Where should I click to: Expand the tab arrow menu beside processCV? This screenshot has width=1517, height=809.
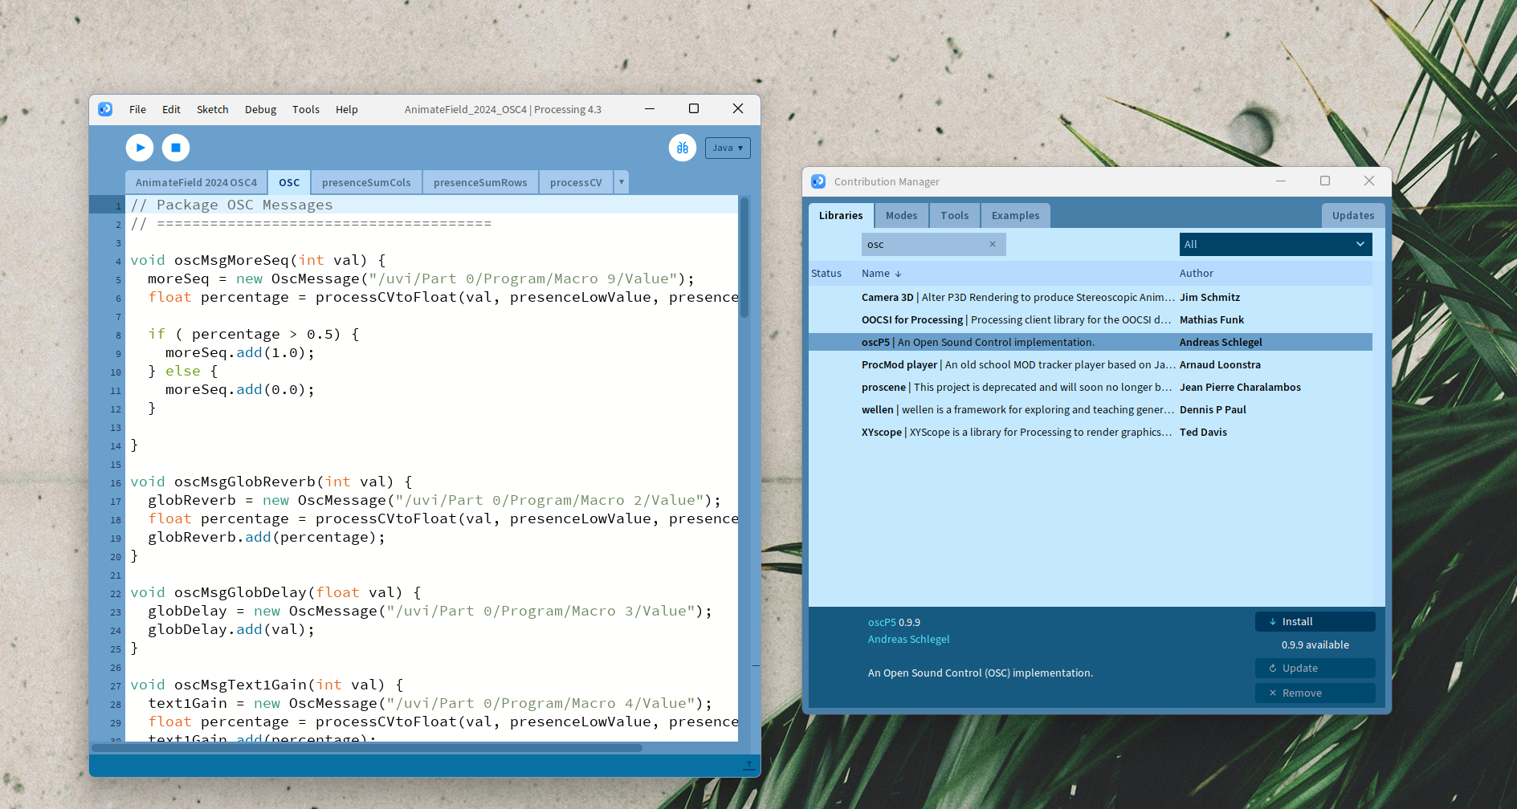pos(621,182)
